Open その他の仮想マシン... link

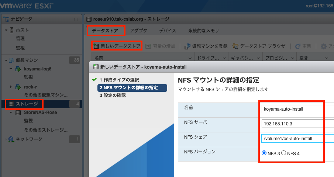coord(46,95)
